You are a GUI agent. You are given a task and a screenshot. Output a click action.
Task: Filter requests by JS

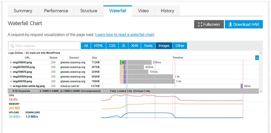(123, 46)
